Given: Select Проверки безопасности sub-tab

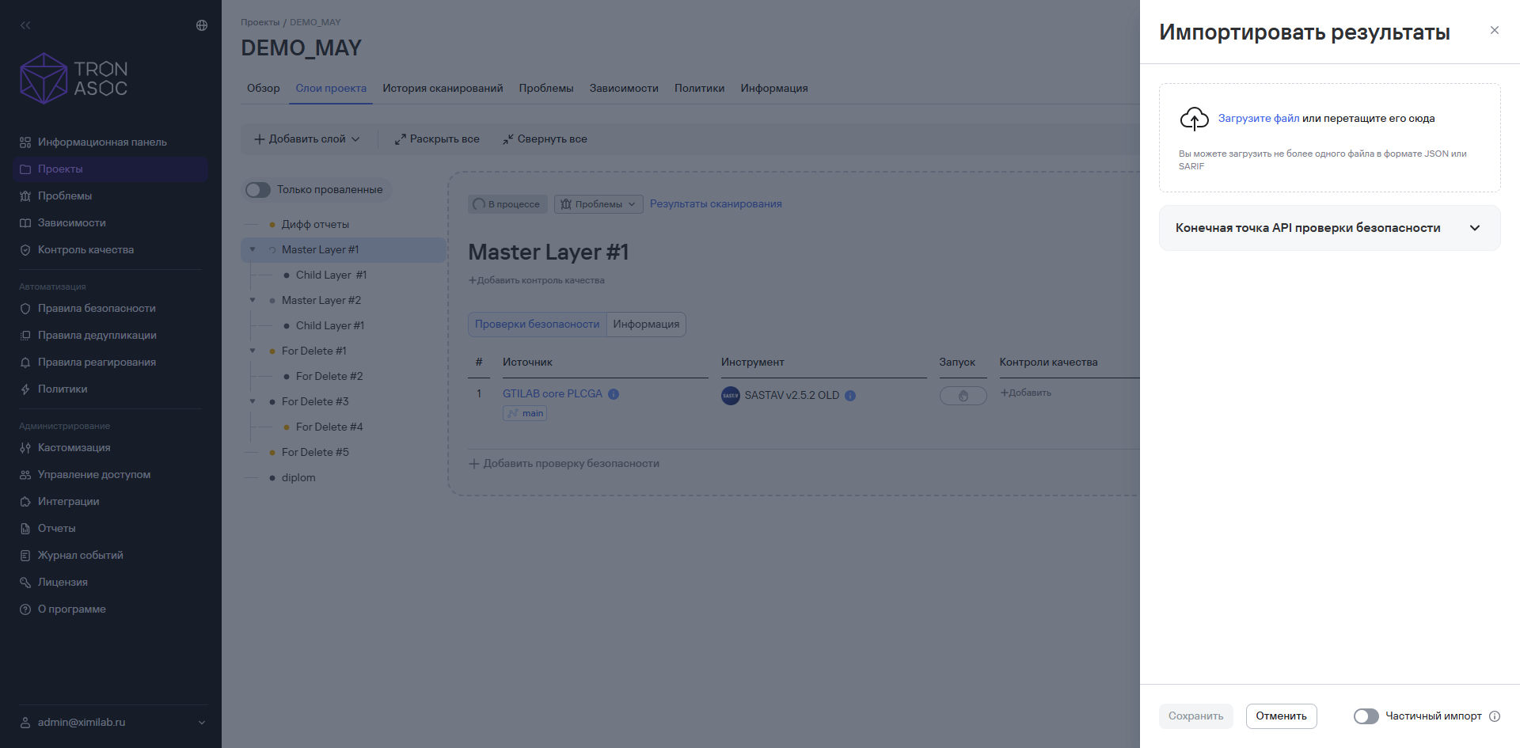Looking at the screenshot, I should point(538,325).
